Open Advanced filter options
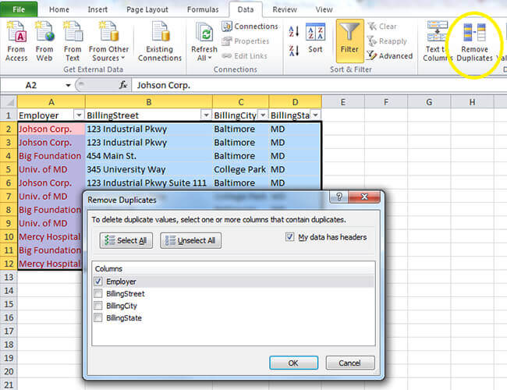The width and height of the screenshot is (507, 390). [x=390, y=56]
